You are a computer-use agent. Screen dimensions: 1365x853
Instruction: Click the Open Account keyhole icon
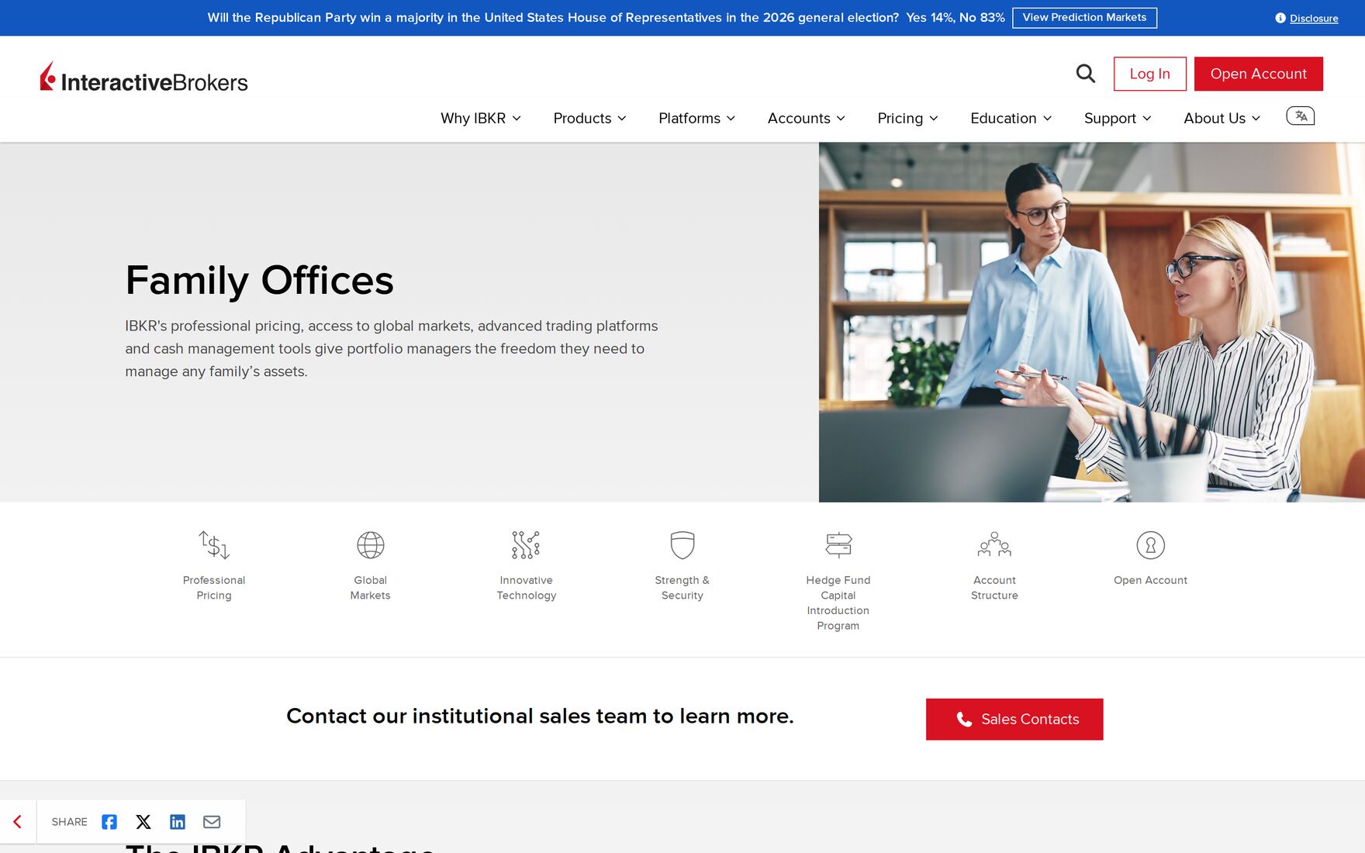point(1151,545)
